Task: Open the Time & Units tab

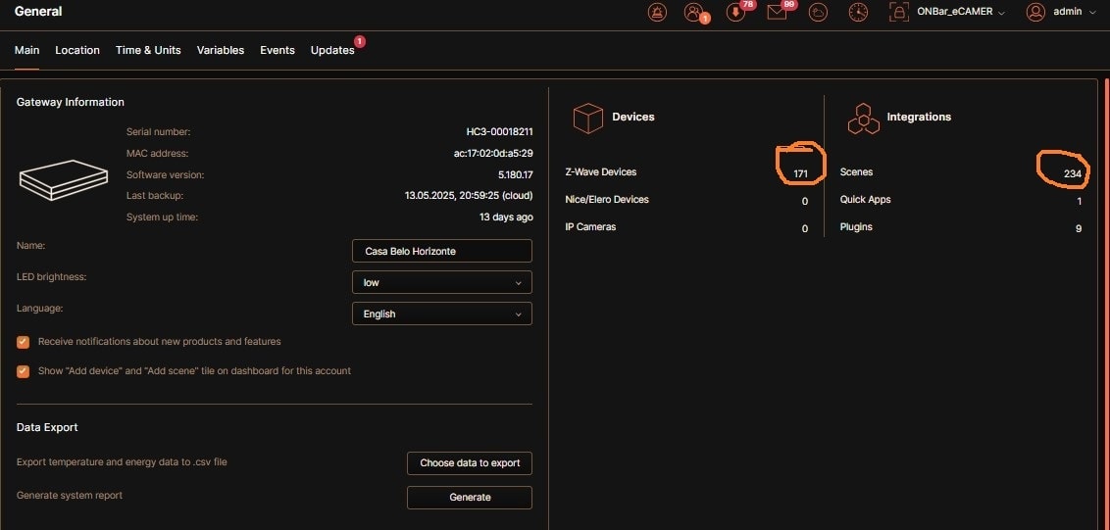Action: tap(148, 50)
